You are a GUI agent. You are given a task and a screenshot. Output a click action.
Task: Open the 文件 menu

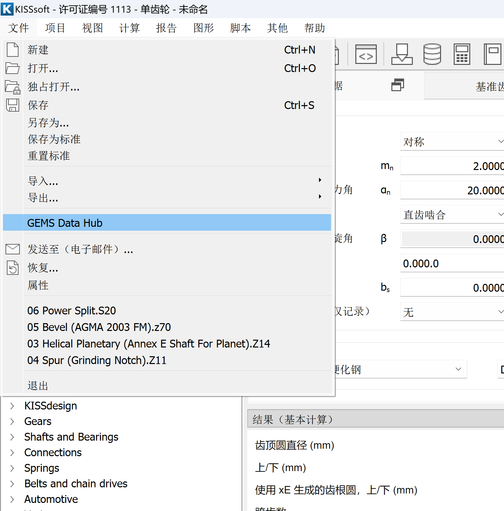coord(18,28)
